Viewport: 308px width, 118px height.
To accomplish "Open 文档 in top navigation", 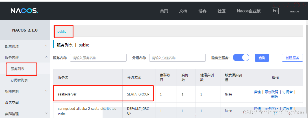I will [x=183, y=11].
